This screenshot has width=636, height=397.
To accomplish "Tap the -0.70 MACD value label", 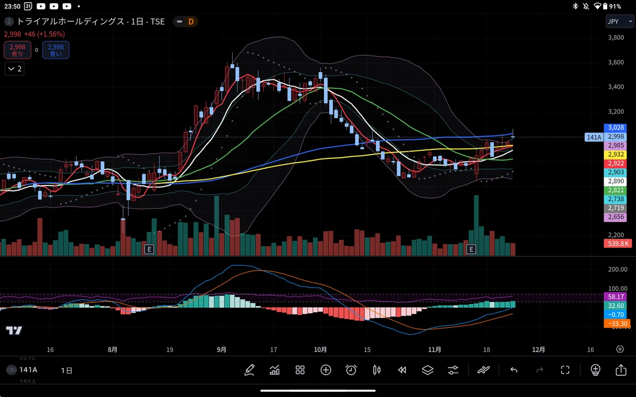I will (x=616, y=314).
